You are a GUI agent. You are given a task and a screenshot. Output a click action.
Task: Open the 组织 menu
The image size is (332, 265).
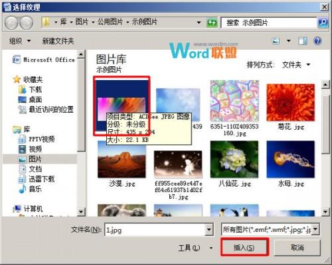click(20, 41)
